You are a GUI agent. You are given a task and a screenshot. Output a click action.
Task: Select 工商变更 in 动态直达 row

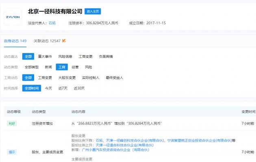pos(85,56)
